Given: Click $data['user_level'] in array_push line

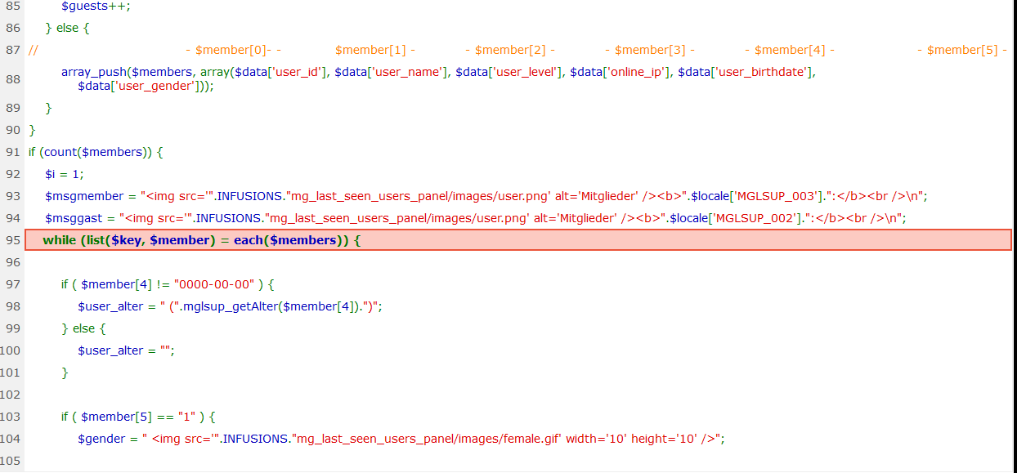Looking at the screenshot, I should click(509, 72).
